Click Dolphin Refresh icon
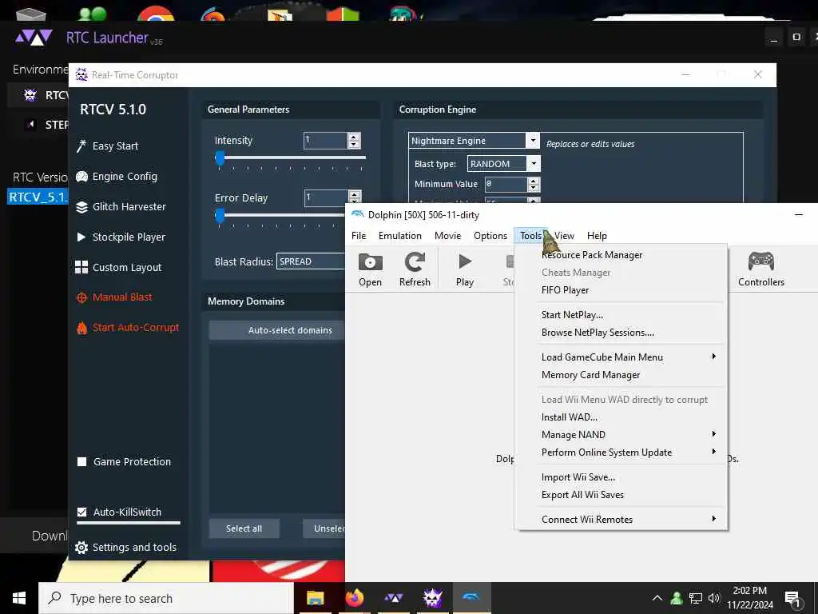The height and width of the screenshot is (614, 818). point(415,262)
